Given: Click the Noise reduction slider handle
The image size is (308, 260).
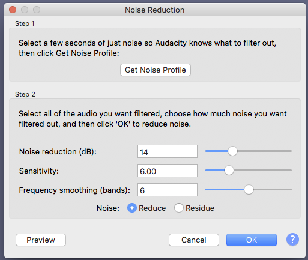Looking at the screenshot, I should (x=232, y=151).
